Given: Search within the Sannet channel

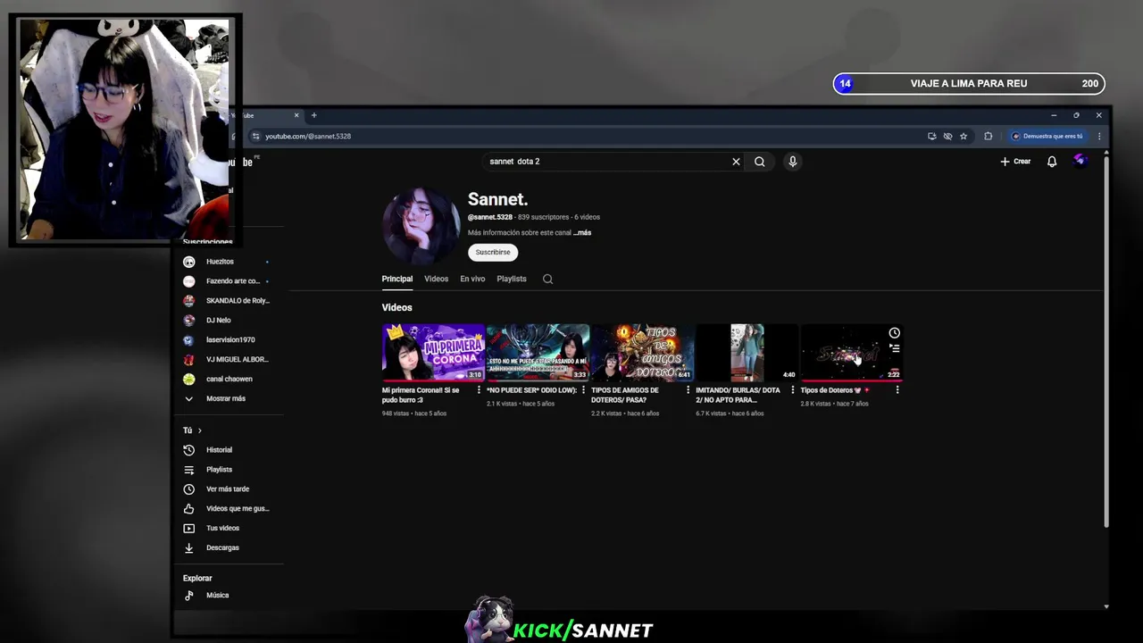Looking at the screenshot, I should pyautogui.click(x=547, y=279).
